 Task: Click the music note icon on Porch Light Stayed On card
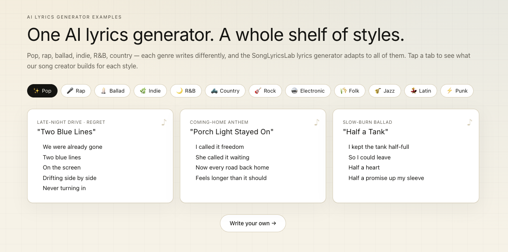pos(316,122)
